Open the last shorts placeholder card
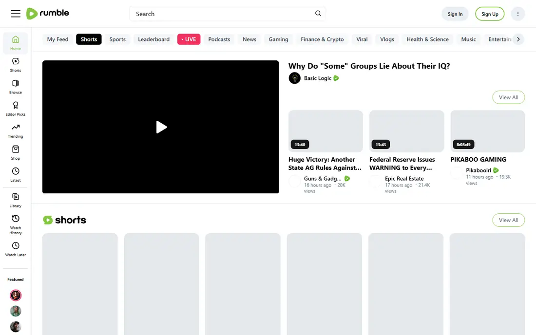The height and width of the screenshot is (335, 536). [487, 284]
